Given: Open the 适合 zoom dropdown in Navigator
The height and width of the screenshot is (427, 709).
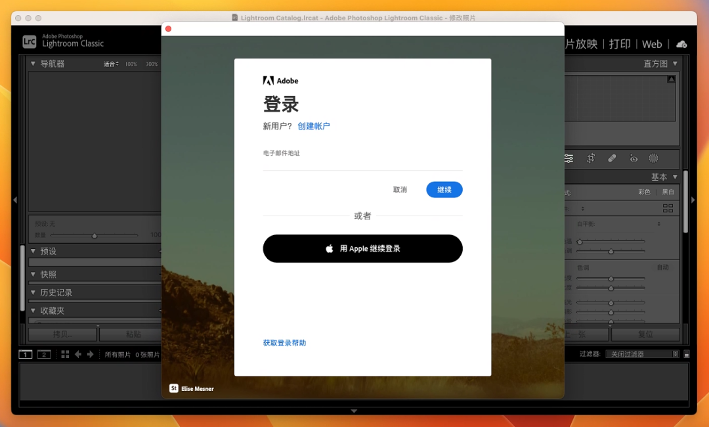Looking at the screenshot, I should (111, 64).
